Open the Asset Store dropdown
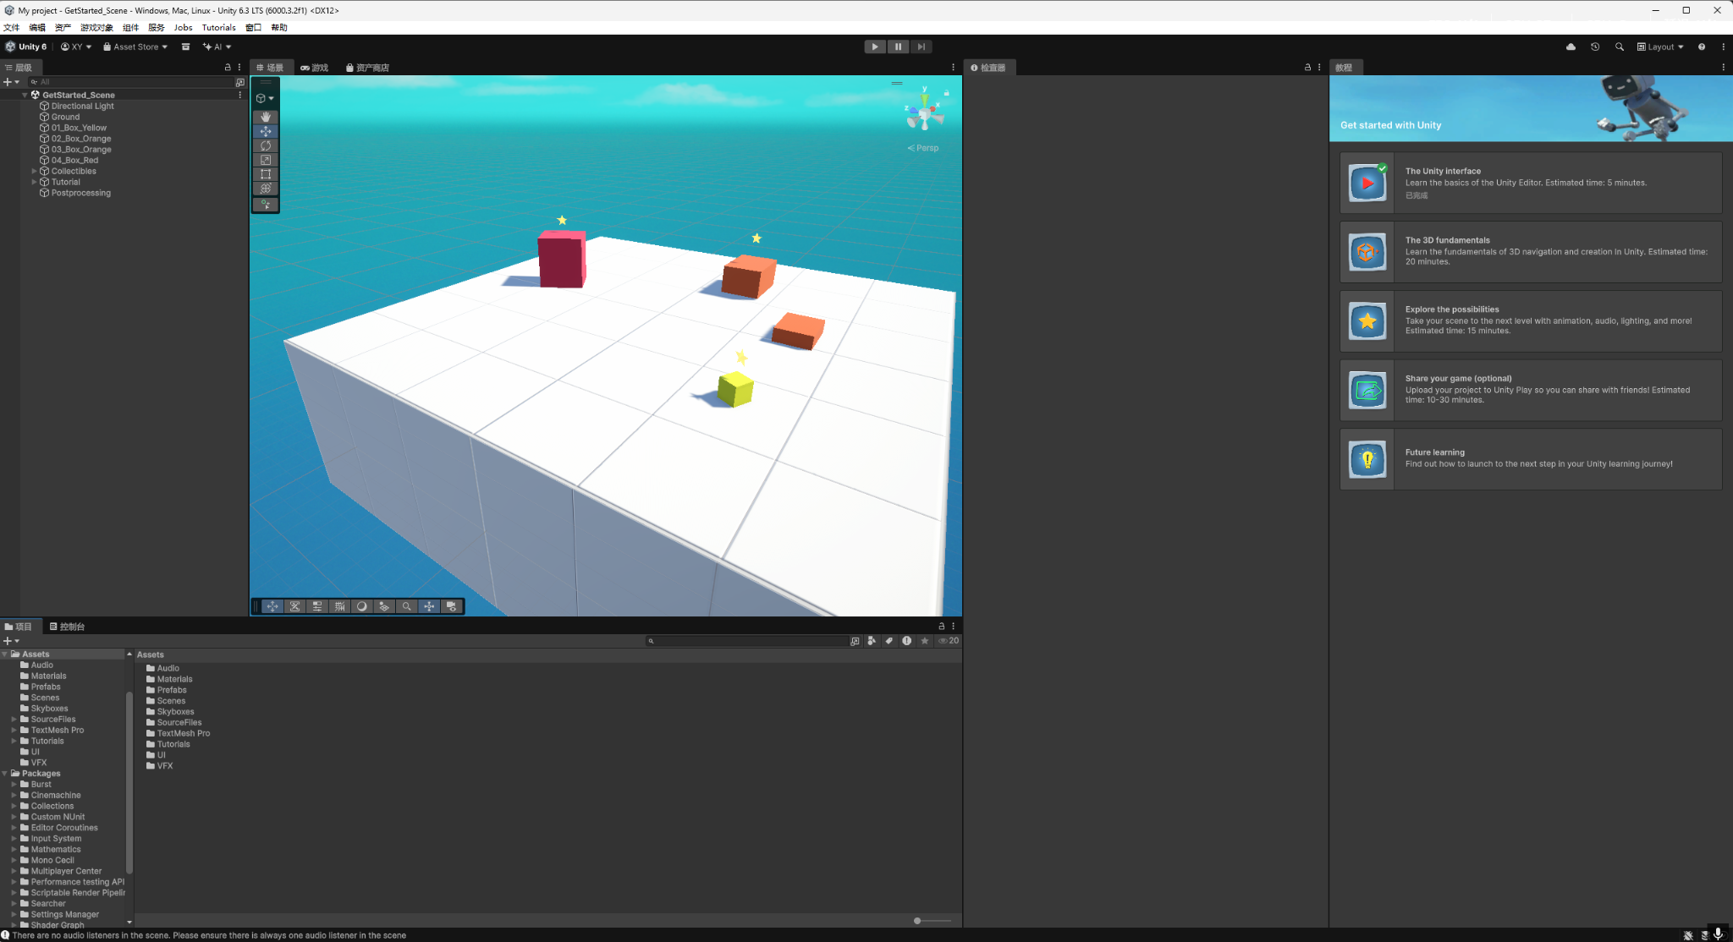Screen dimensions: 1733x942 coord(135,47)
